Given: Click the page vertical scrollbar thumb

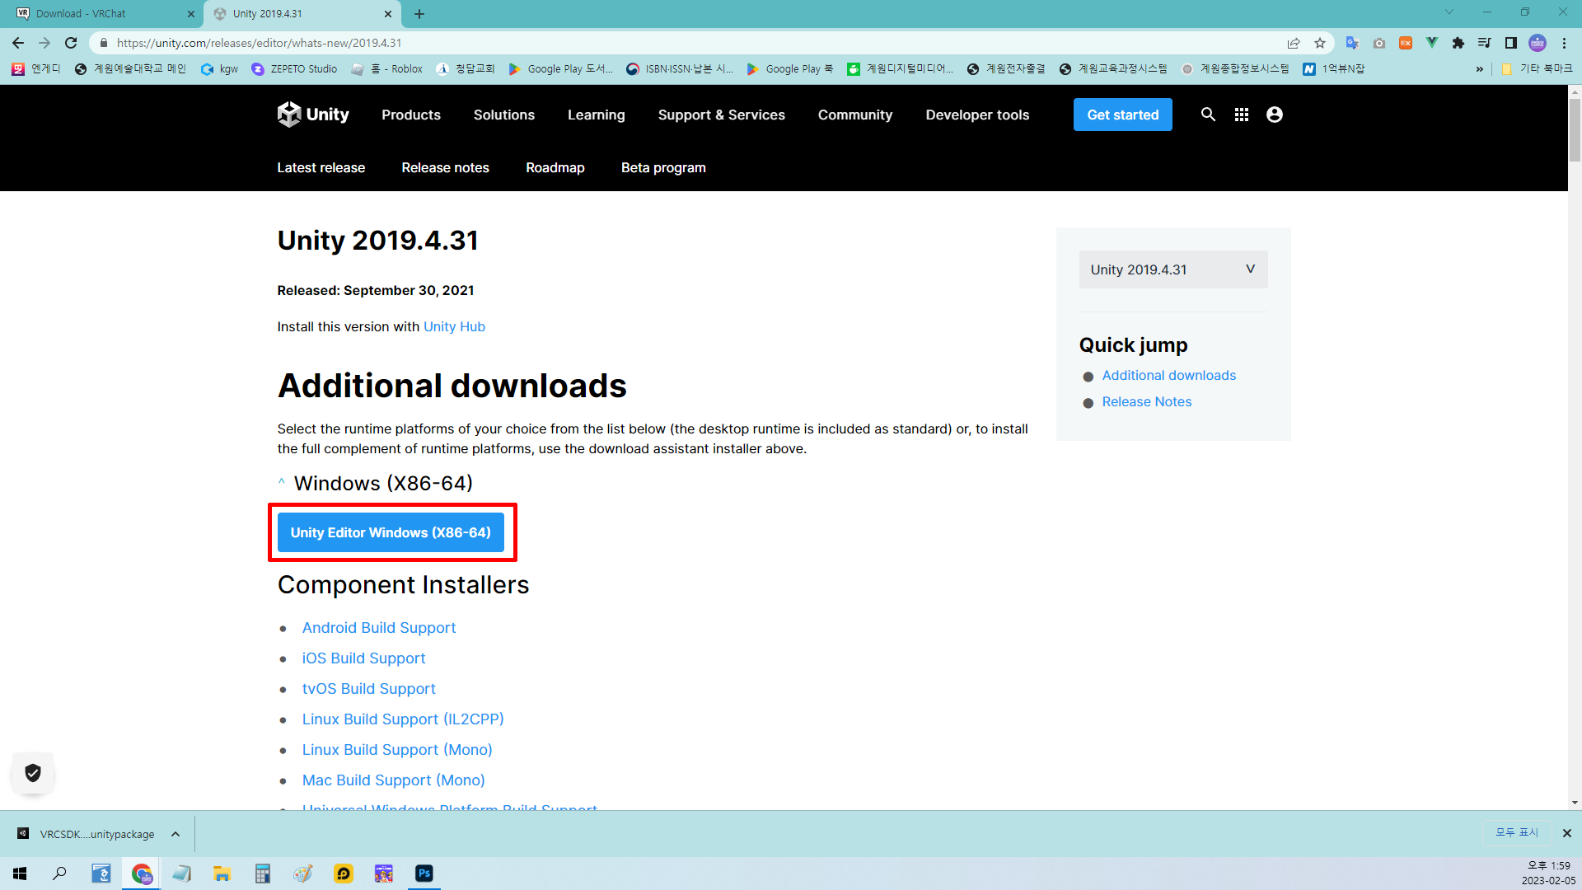Looking at the screenshot, I should [x=1575, y=129].
